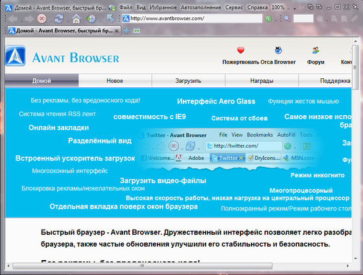The width and height of the screenshot is (363, 275).
Task: Click the search magnifier icon
Action: coord(287,19)
